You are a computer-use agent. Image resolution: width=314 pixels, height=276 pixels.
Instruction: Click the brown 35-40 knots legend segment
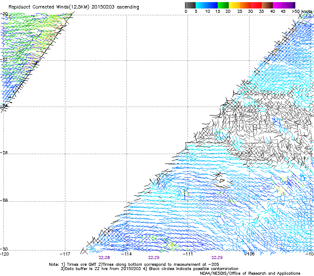[267, 5]
